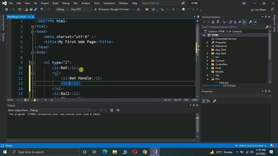The width and height of the screenshot is (278, 156).
Task: Click the navigate forward arrow below the editor
Action: tap(52, 100)
